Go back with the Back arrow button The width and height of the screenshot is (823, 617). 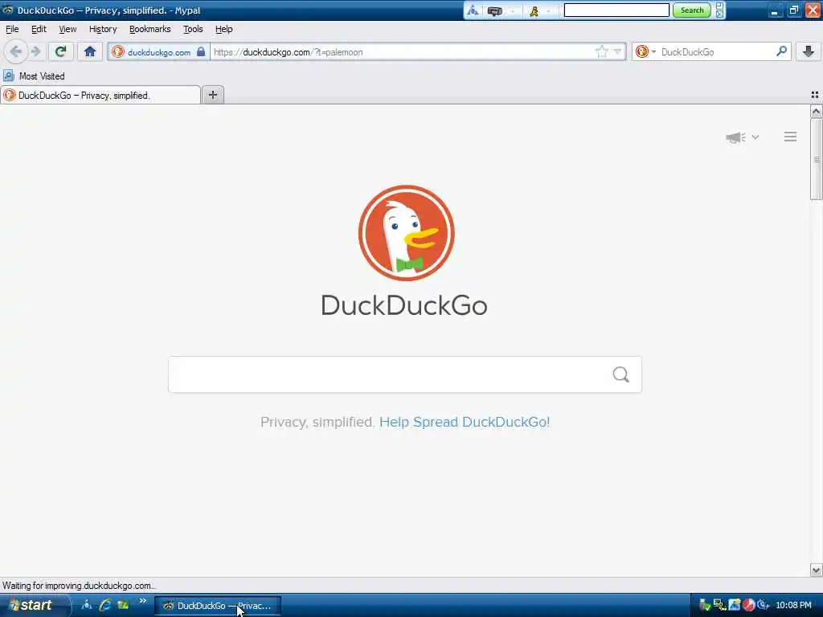click(x=16, y=51)
